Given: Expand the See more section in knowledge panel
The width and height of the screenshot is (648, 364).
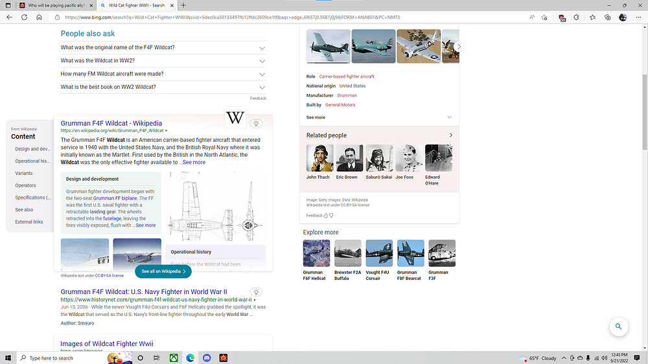Looking at the screenshot, I should click(379, 117).
